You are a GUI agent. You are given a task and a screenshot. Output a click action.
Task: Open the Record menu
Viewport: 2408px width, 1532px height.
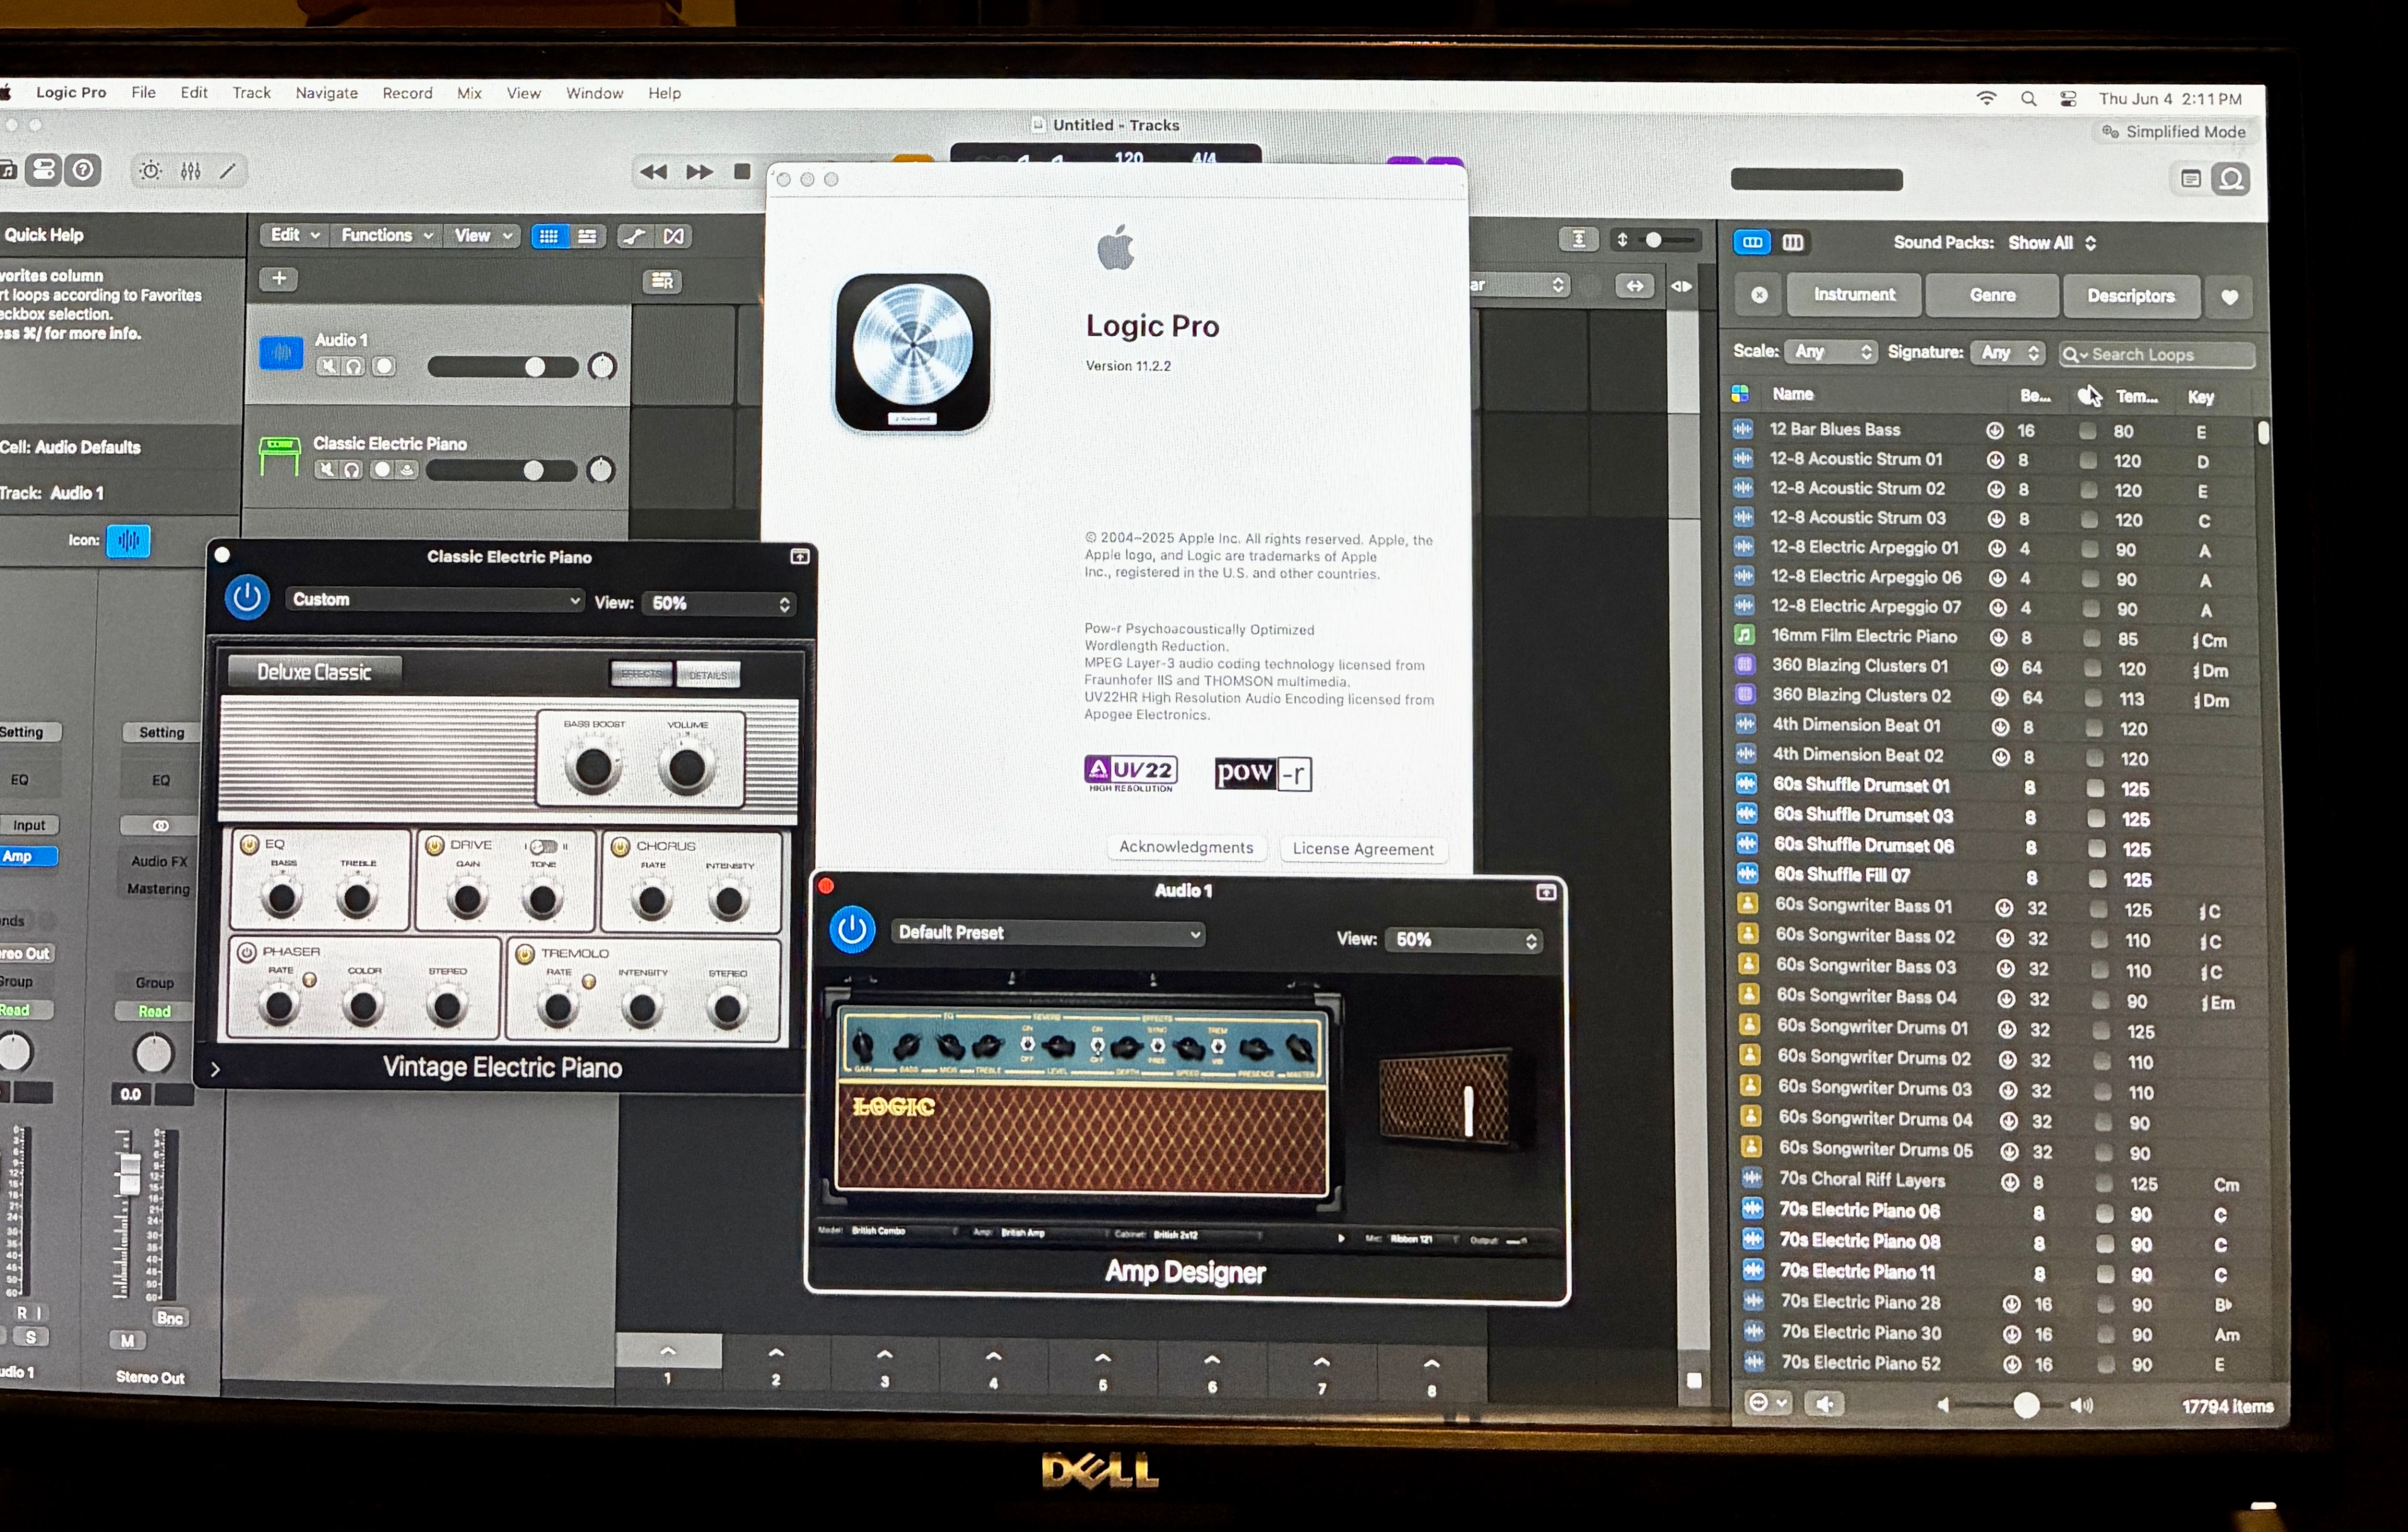point(407,93)
